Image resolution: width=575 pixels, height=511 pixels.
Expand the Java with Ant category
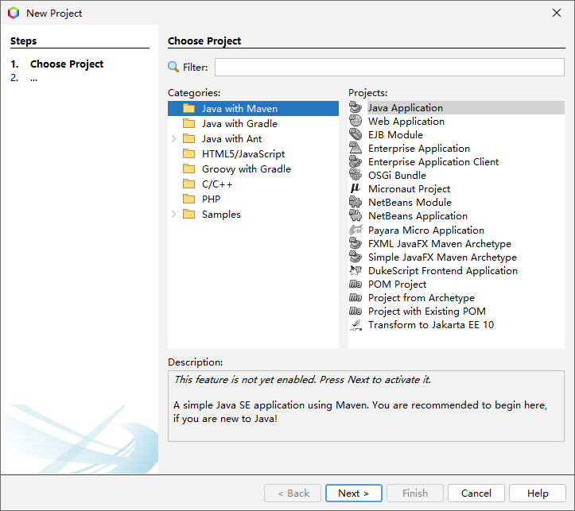point(174,139)
